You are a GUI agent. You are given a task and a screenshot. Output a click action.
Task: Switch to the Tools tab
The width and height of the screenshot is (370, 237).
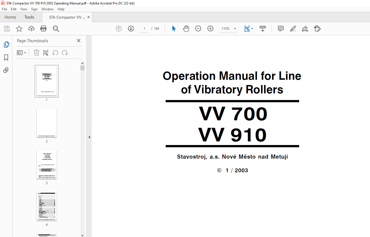coord(29,17)
